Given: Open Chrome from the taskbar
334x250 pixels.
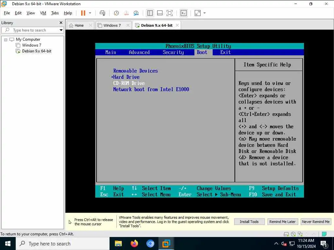Looking at the screenshot, I should [150, 243].
